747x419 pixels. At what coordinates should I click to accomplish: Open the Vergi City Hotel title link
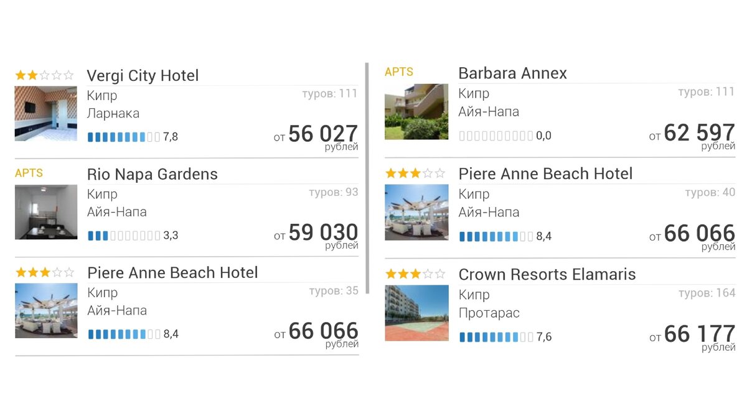pos(143,76)
